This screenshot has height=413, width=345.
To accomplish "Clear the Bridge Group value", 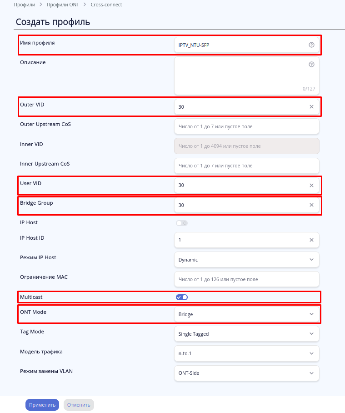I will point(311,205).
